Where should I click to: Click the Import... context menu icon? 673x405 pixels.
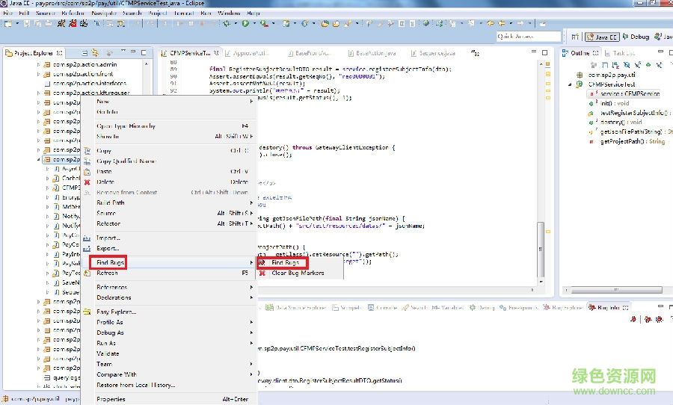[x=87, y=238]
